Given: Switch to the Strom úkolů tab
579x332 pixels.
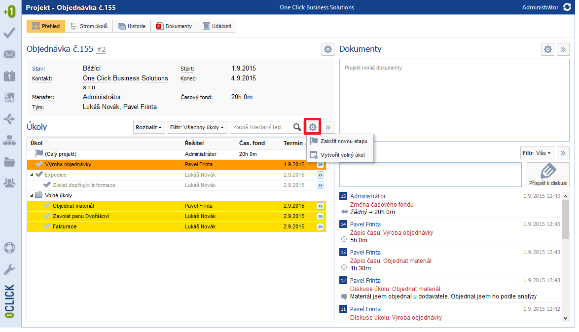Looking at the screenshot, I should (x=89, y=26).
